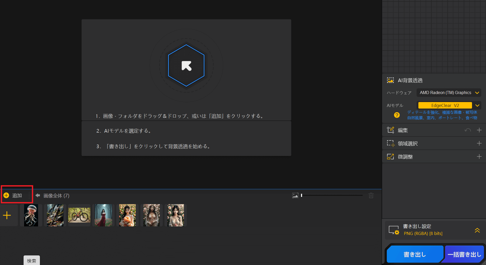Expand 書き出し設定 with double chevron
The width and height of the screenshot is (486, 265).
(477, 230)
